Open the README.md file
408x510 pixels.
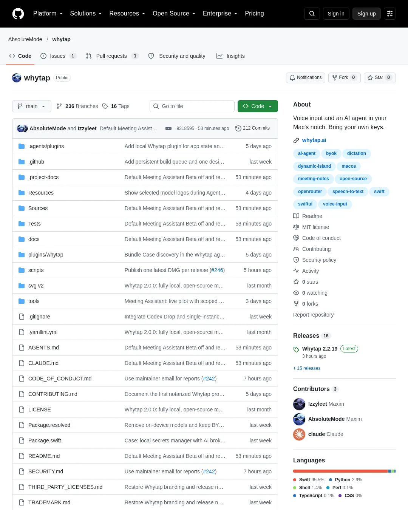(44, 456)
